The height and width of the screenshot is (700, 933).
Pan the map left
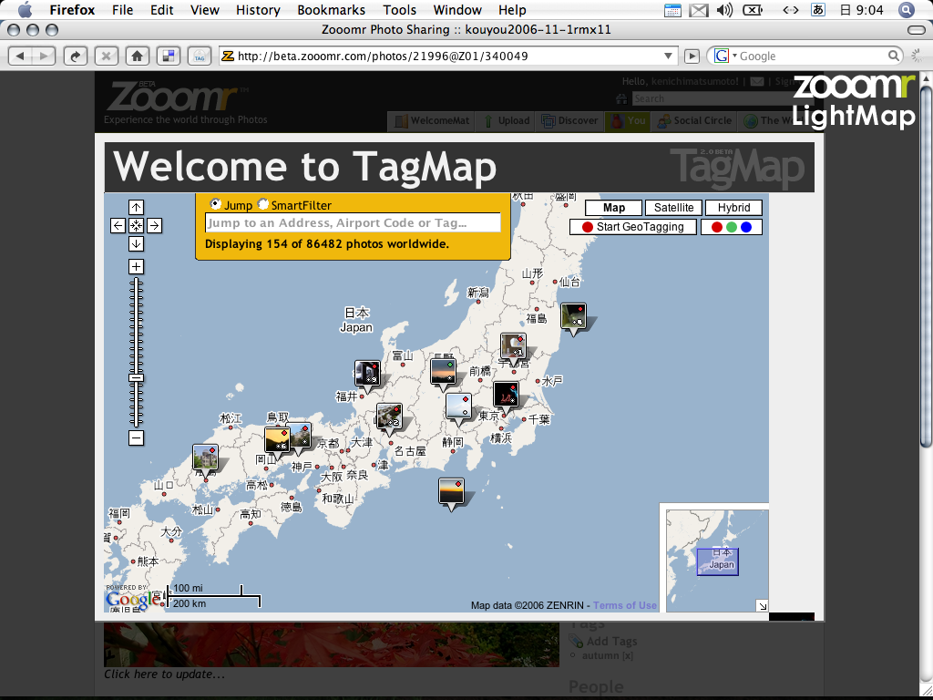tap(118, 226)
